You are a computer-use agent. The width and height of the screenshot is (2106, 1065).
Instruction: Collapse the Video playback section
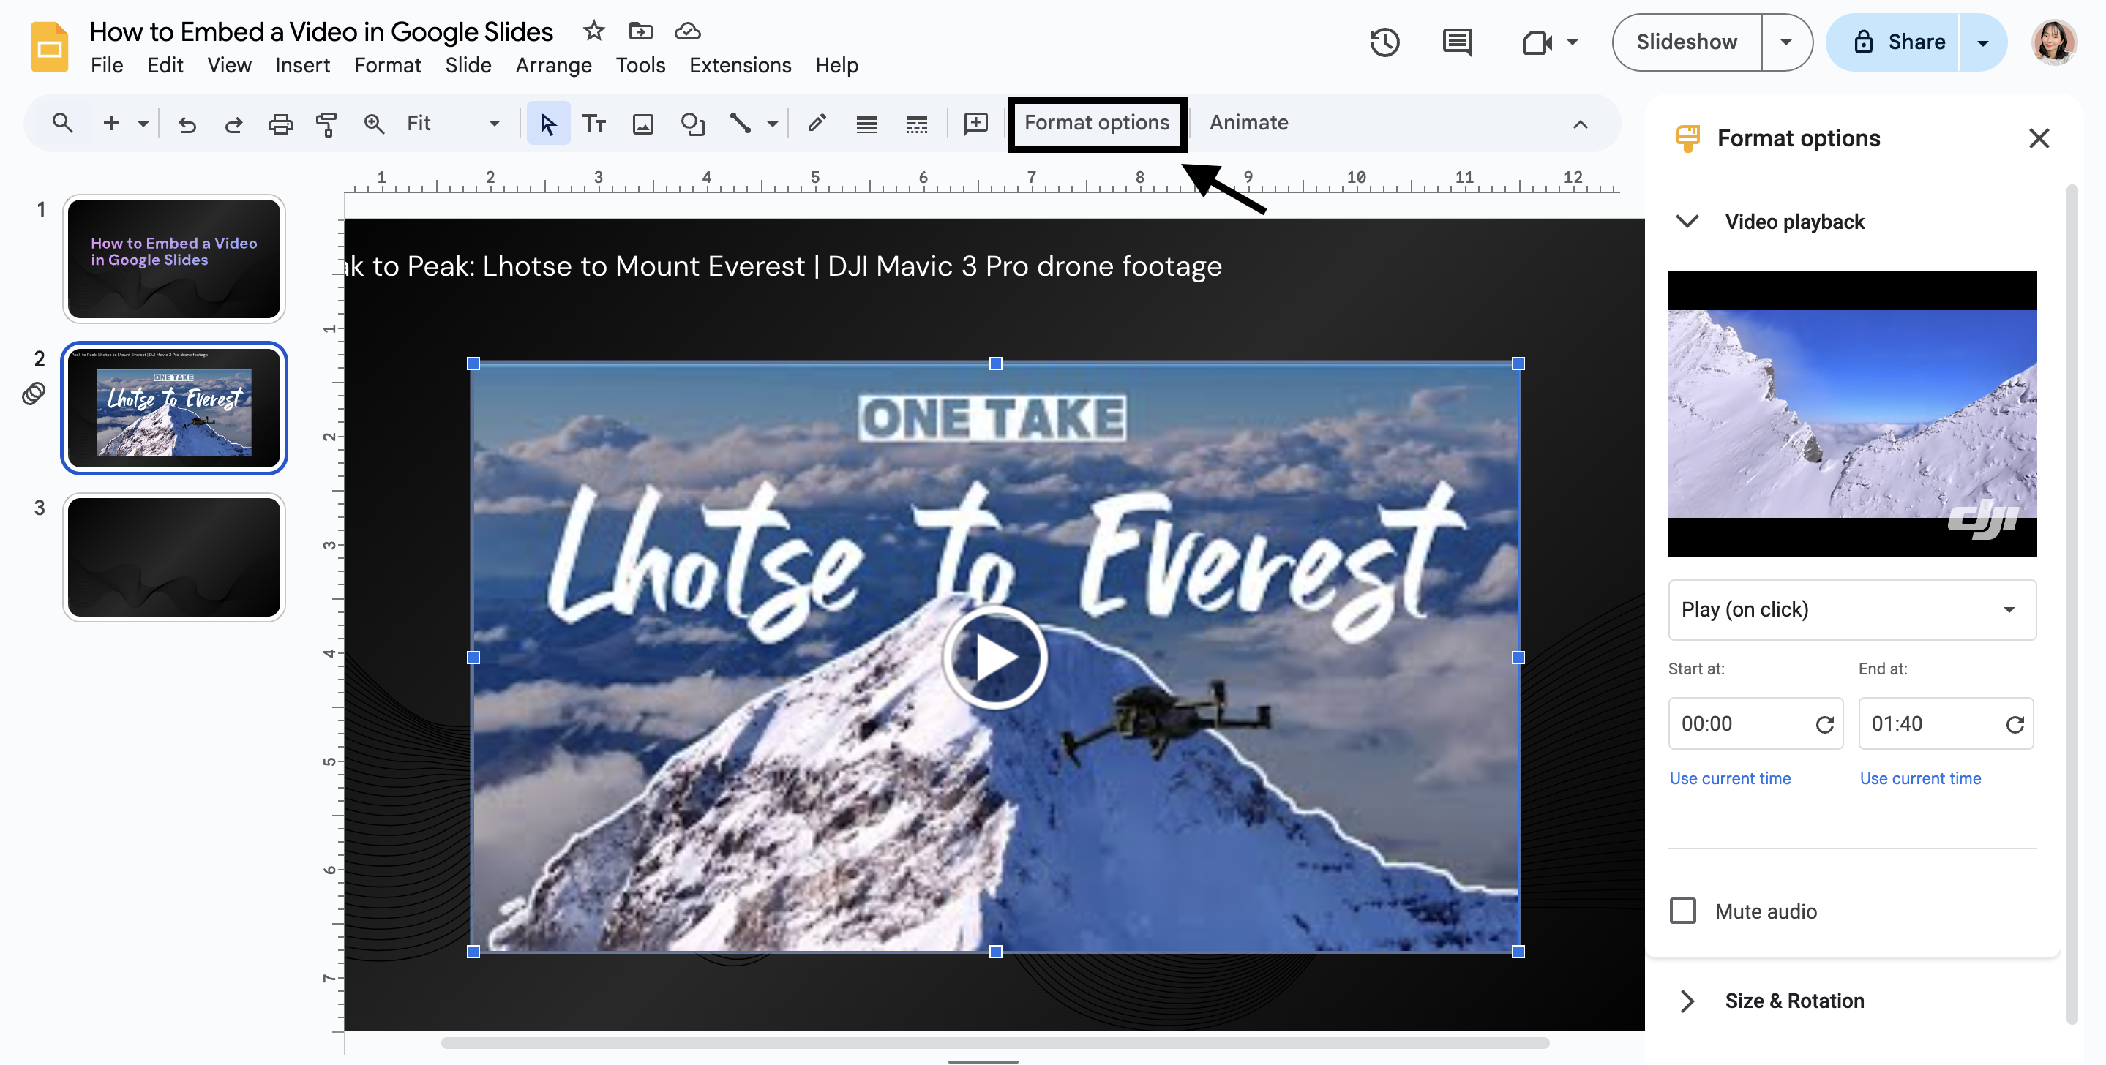1687,222
